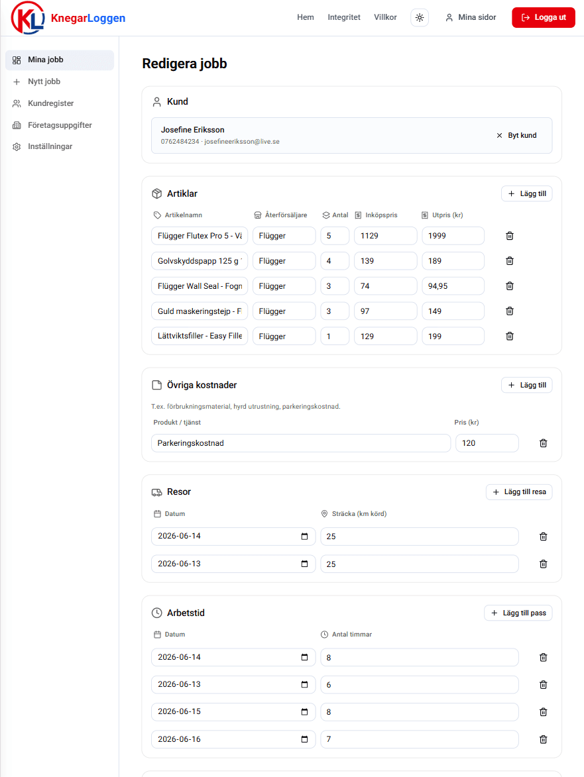
Task: Edit Guld maskeringstejp article name field
Action: click(x=200, y=311)
